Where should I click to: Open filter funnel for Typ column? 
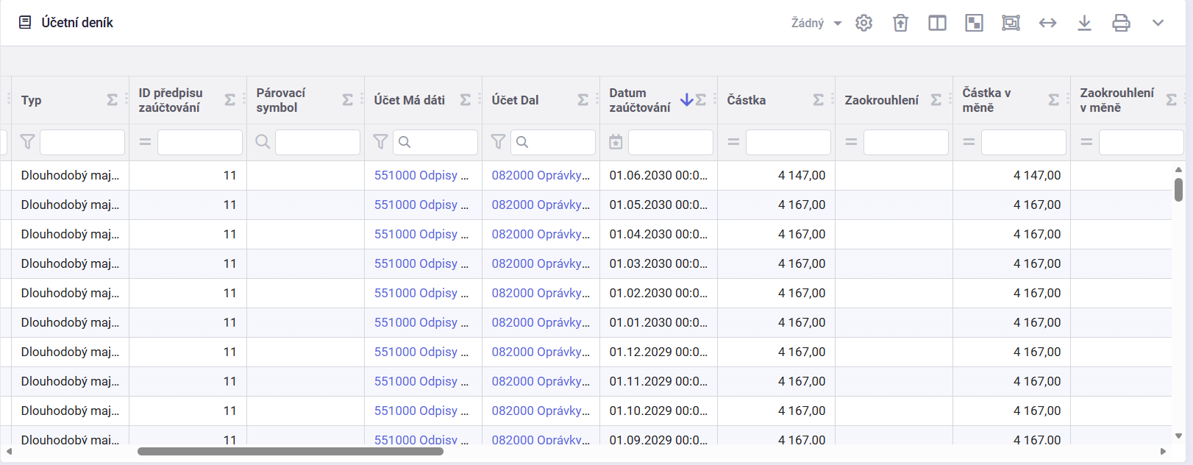point(27,142)
